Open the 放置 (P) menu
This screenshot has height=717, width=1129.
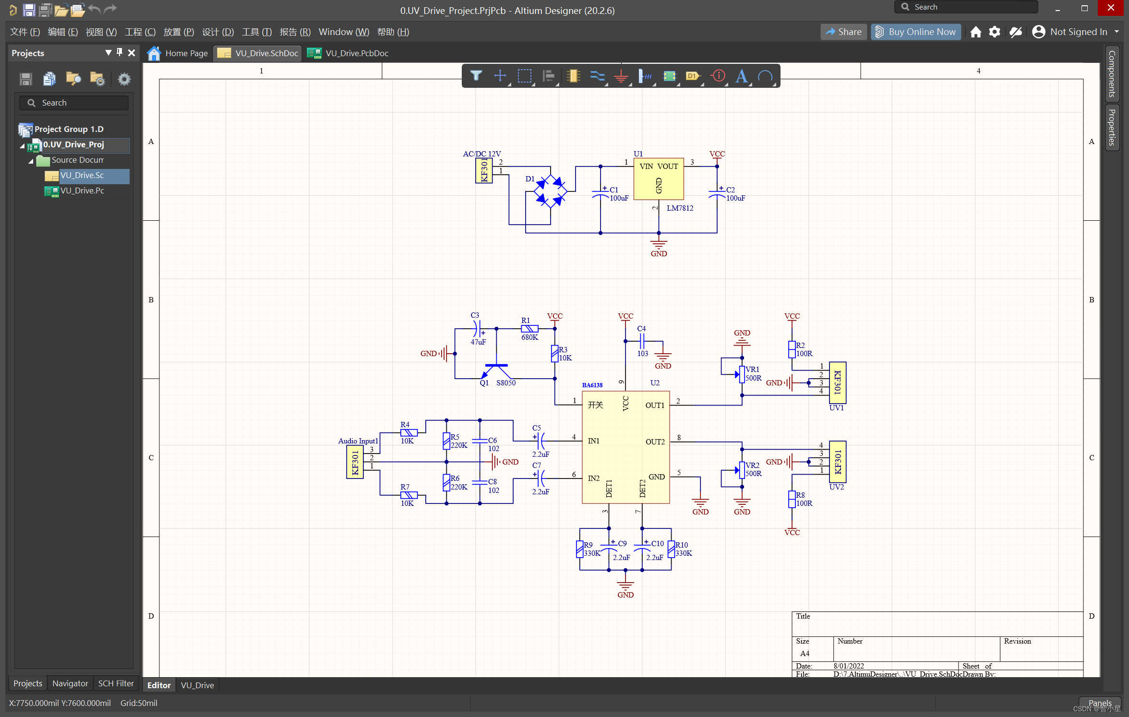click(179, 32)
